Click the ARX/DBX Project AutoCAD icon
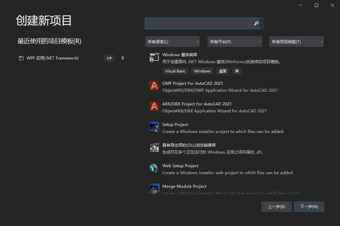340x226 pixels. [x=154, y=107]
